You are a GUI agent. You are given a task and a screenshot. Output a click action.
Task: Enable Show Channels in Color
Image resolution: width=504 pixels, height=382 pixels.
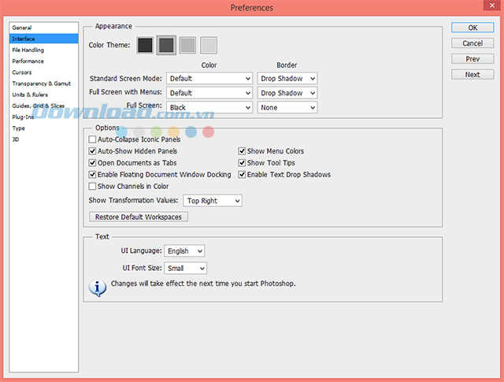click(x=92, y=187)
